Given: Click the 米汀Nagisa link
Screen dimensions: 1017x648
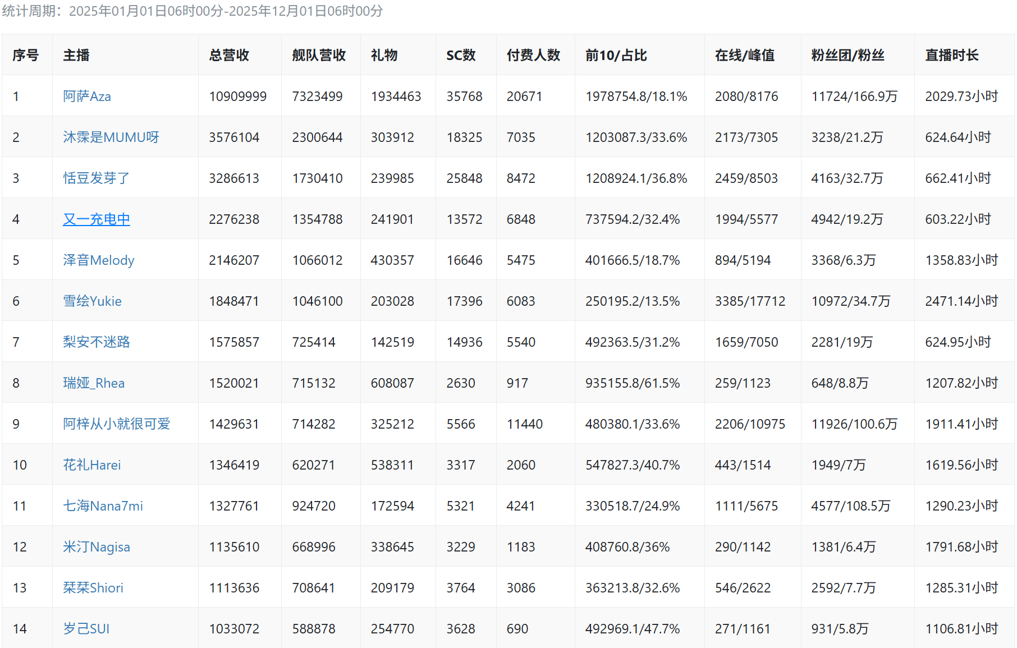Looking at the screenshot, I should [96, 547].
